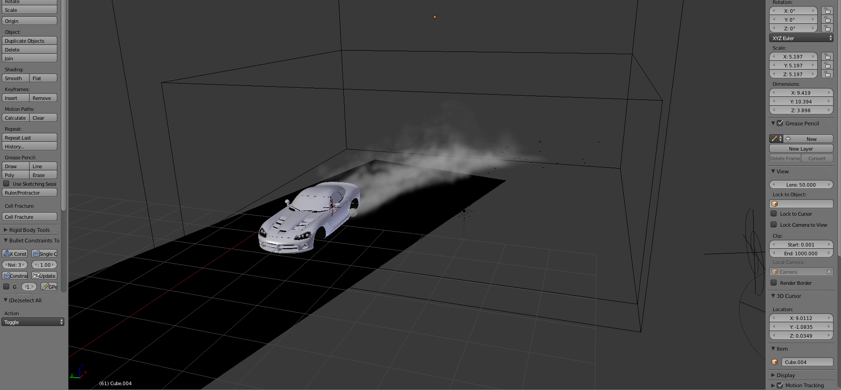Image resolution: width=841 pixels, height=390 pixels.
Task: Click the Cube.004 item name field
Action: coord(807,362)
